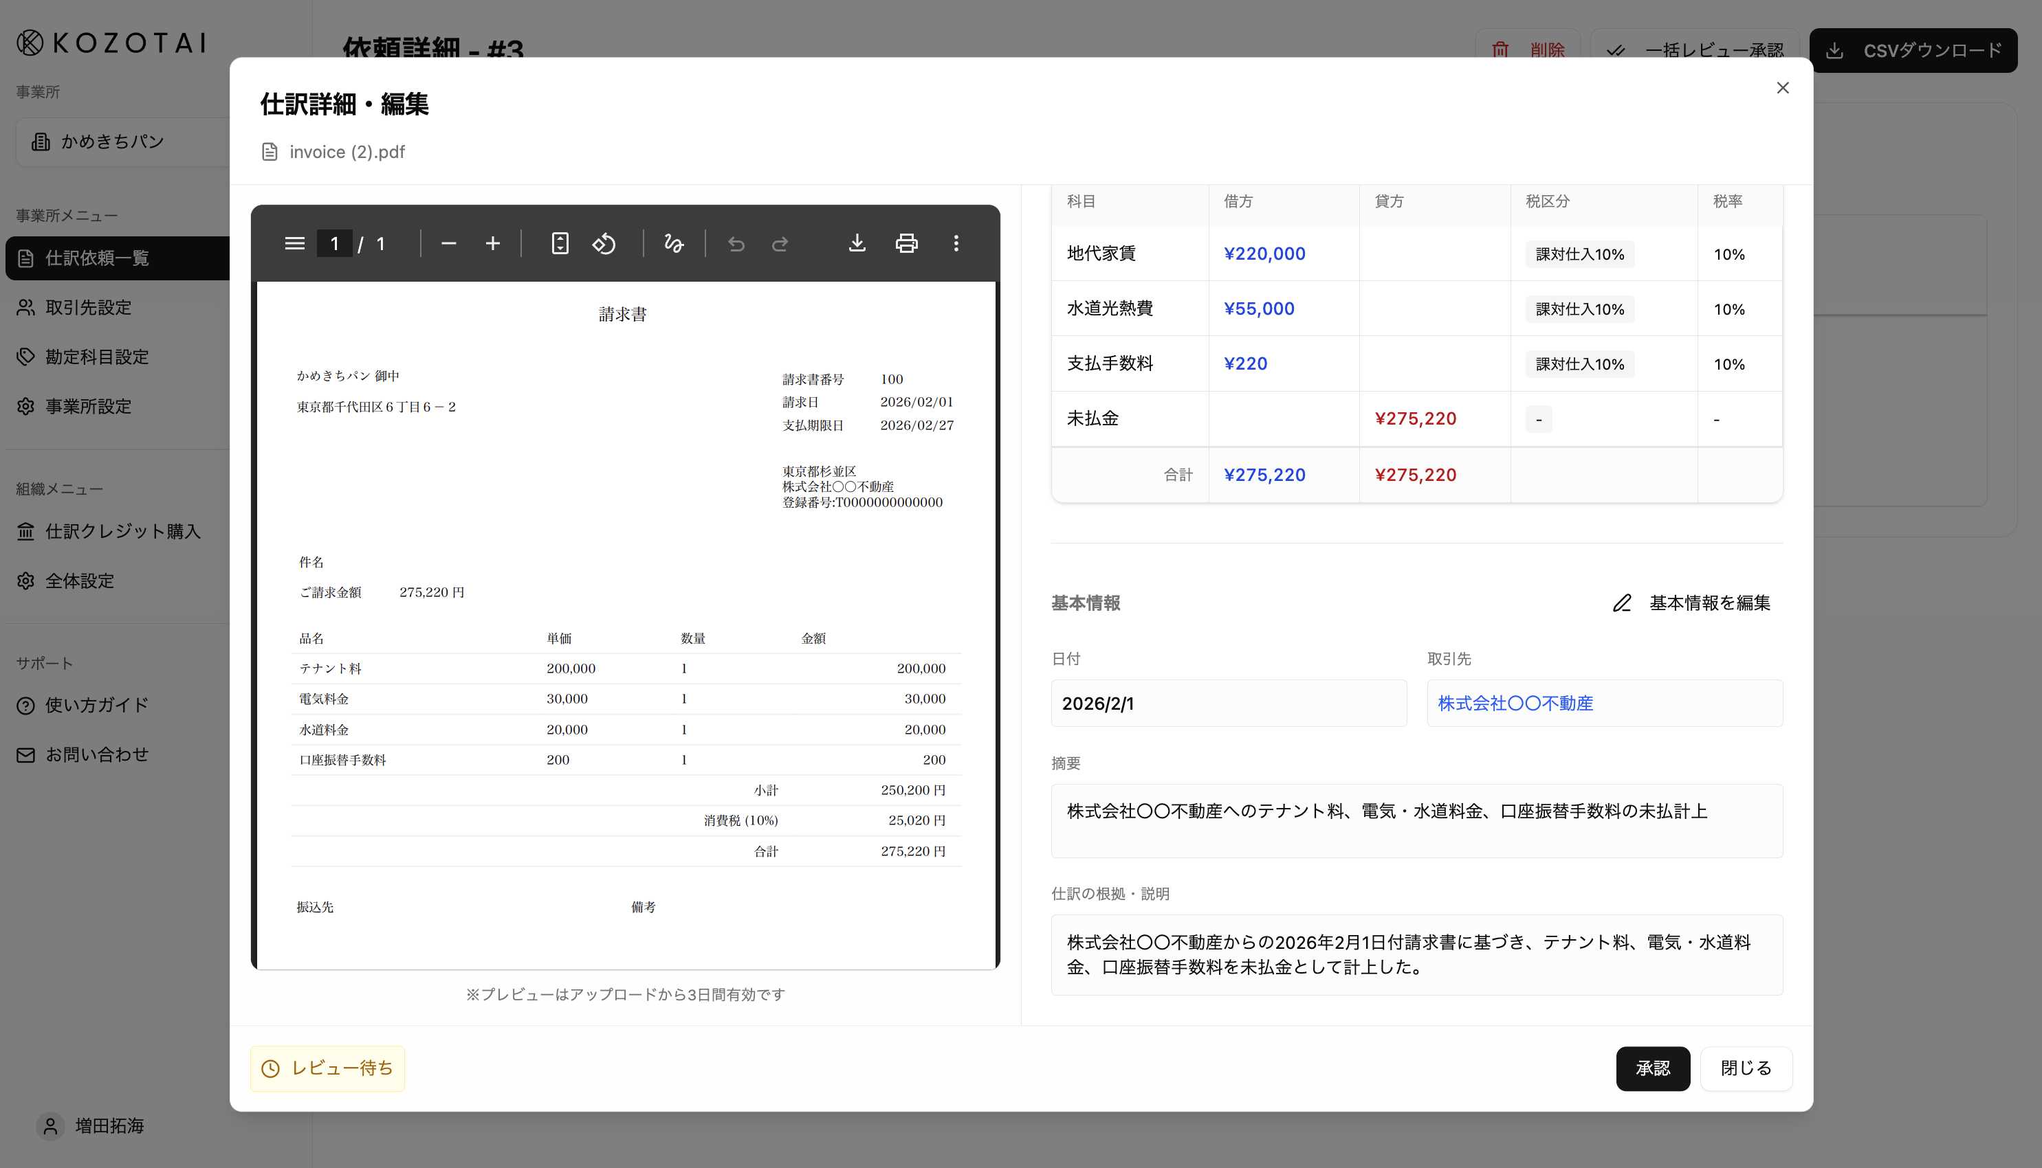Toggle the PDF sidebar with the hamburger icon
This screenshot has width=2042, height=1168.
coord(294,243)
